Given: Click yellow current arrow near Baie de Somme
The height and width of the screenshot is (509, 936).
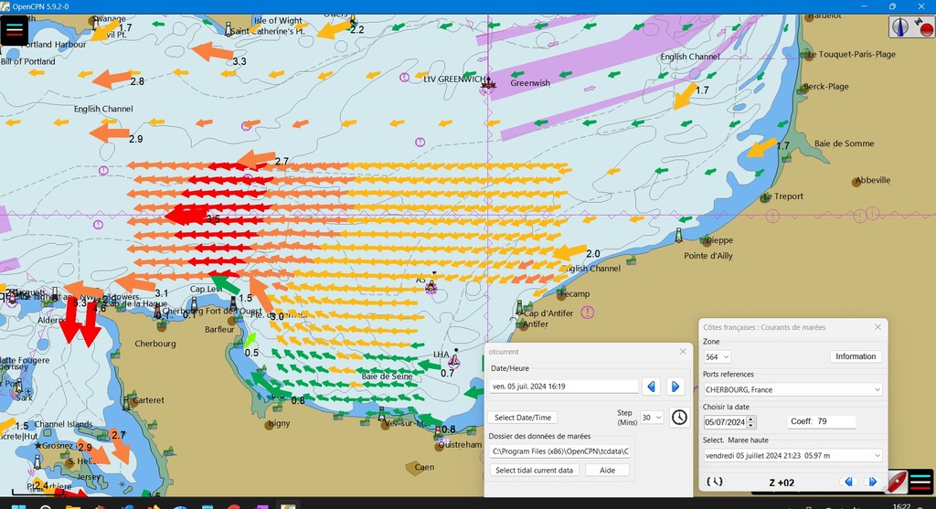Looking at the screenshot, I should 762,147.
